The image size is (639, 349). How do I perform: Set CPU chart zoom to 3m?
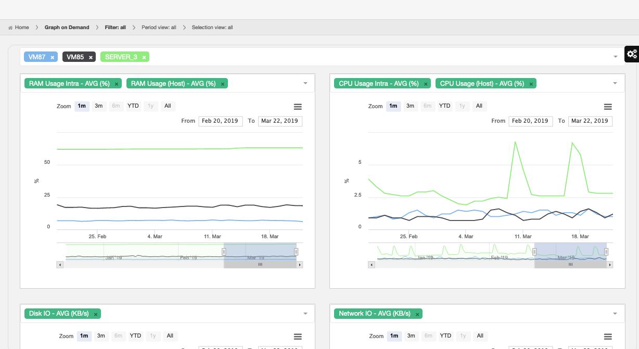point(410,106)
